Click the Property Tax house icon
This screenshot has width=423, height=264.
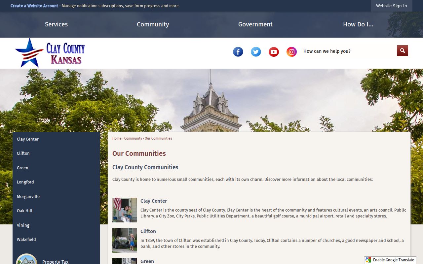click(x=26, y=259)
